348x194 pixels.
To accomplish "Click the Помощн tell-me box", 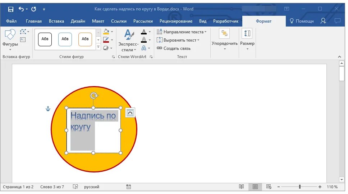I will pos(302,21).
